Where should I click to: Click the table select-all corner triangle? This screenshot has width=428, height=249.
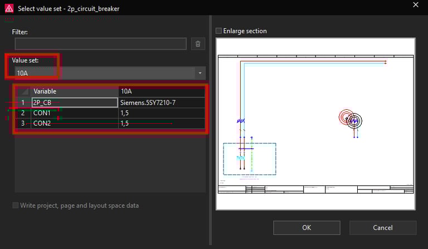(x=25, y=91)
